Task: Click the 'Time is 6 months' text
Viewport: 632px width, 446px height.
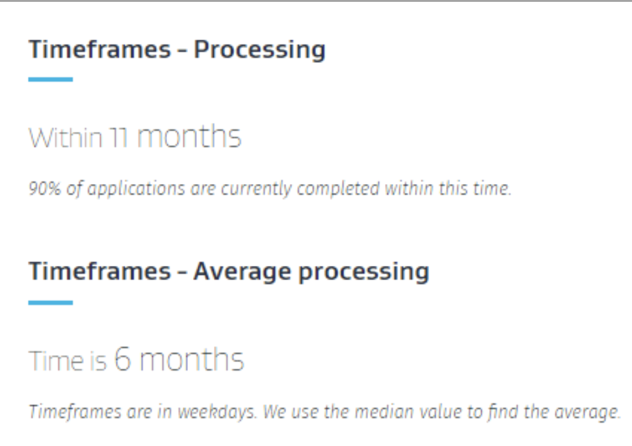Action: click(x=137, y=360)
